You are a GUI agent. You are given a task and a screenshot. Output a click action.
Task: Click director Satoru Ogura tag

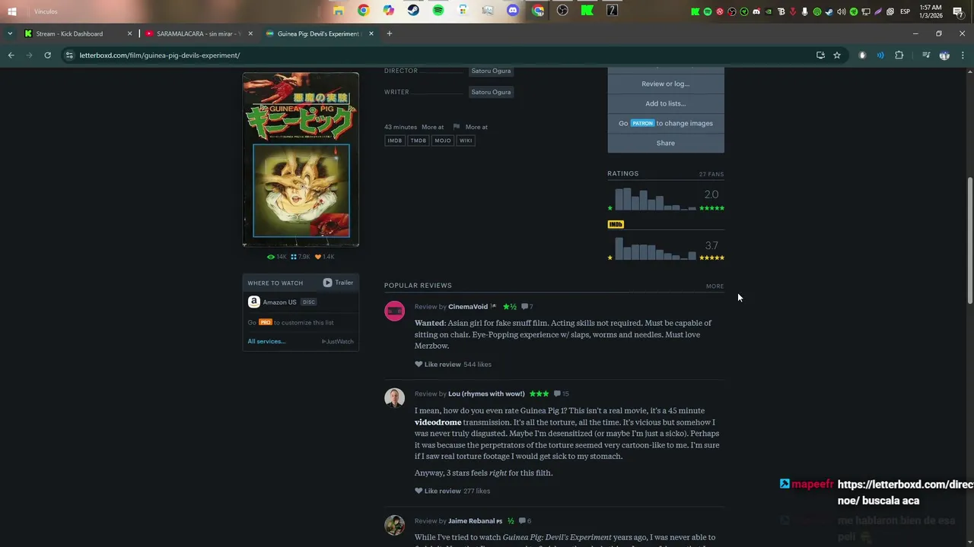(x=491, y=71)
